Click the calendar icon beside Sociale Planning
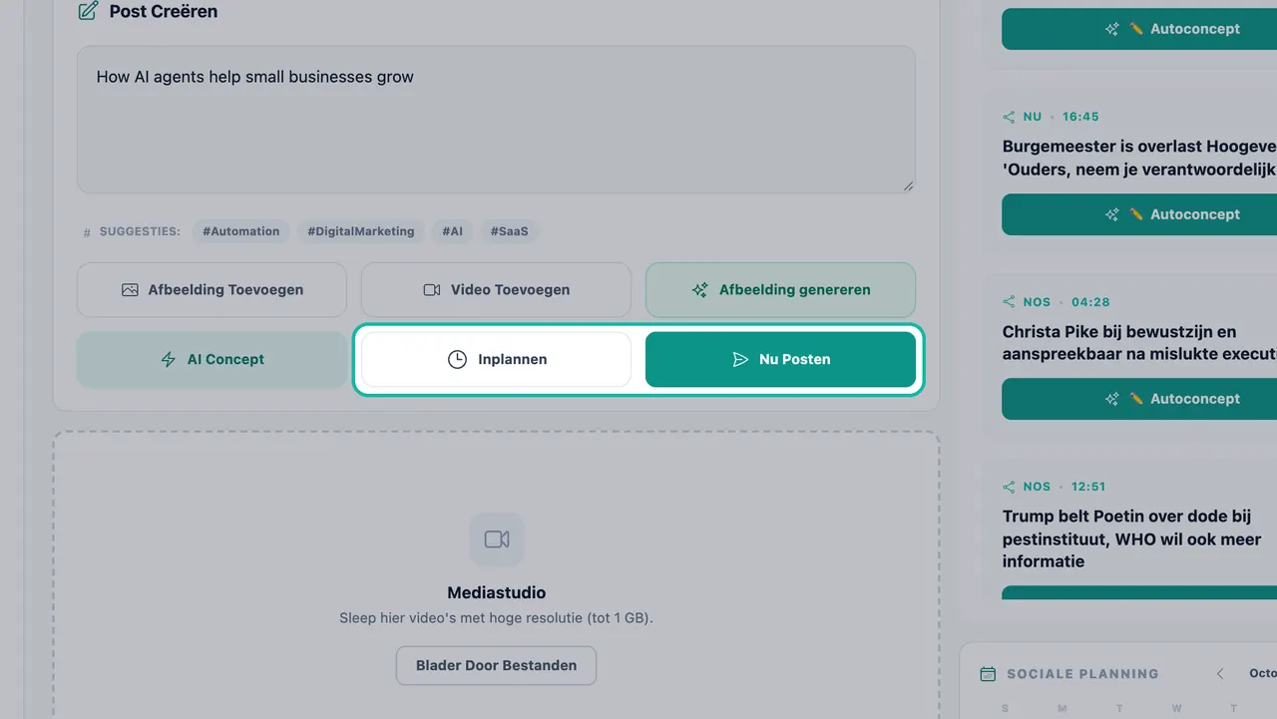 click(988, 674)
